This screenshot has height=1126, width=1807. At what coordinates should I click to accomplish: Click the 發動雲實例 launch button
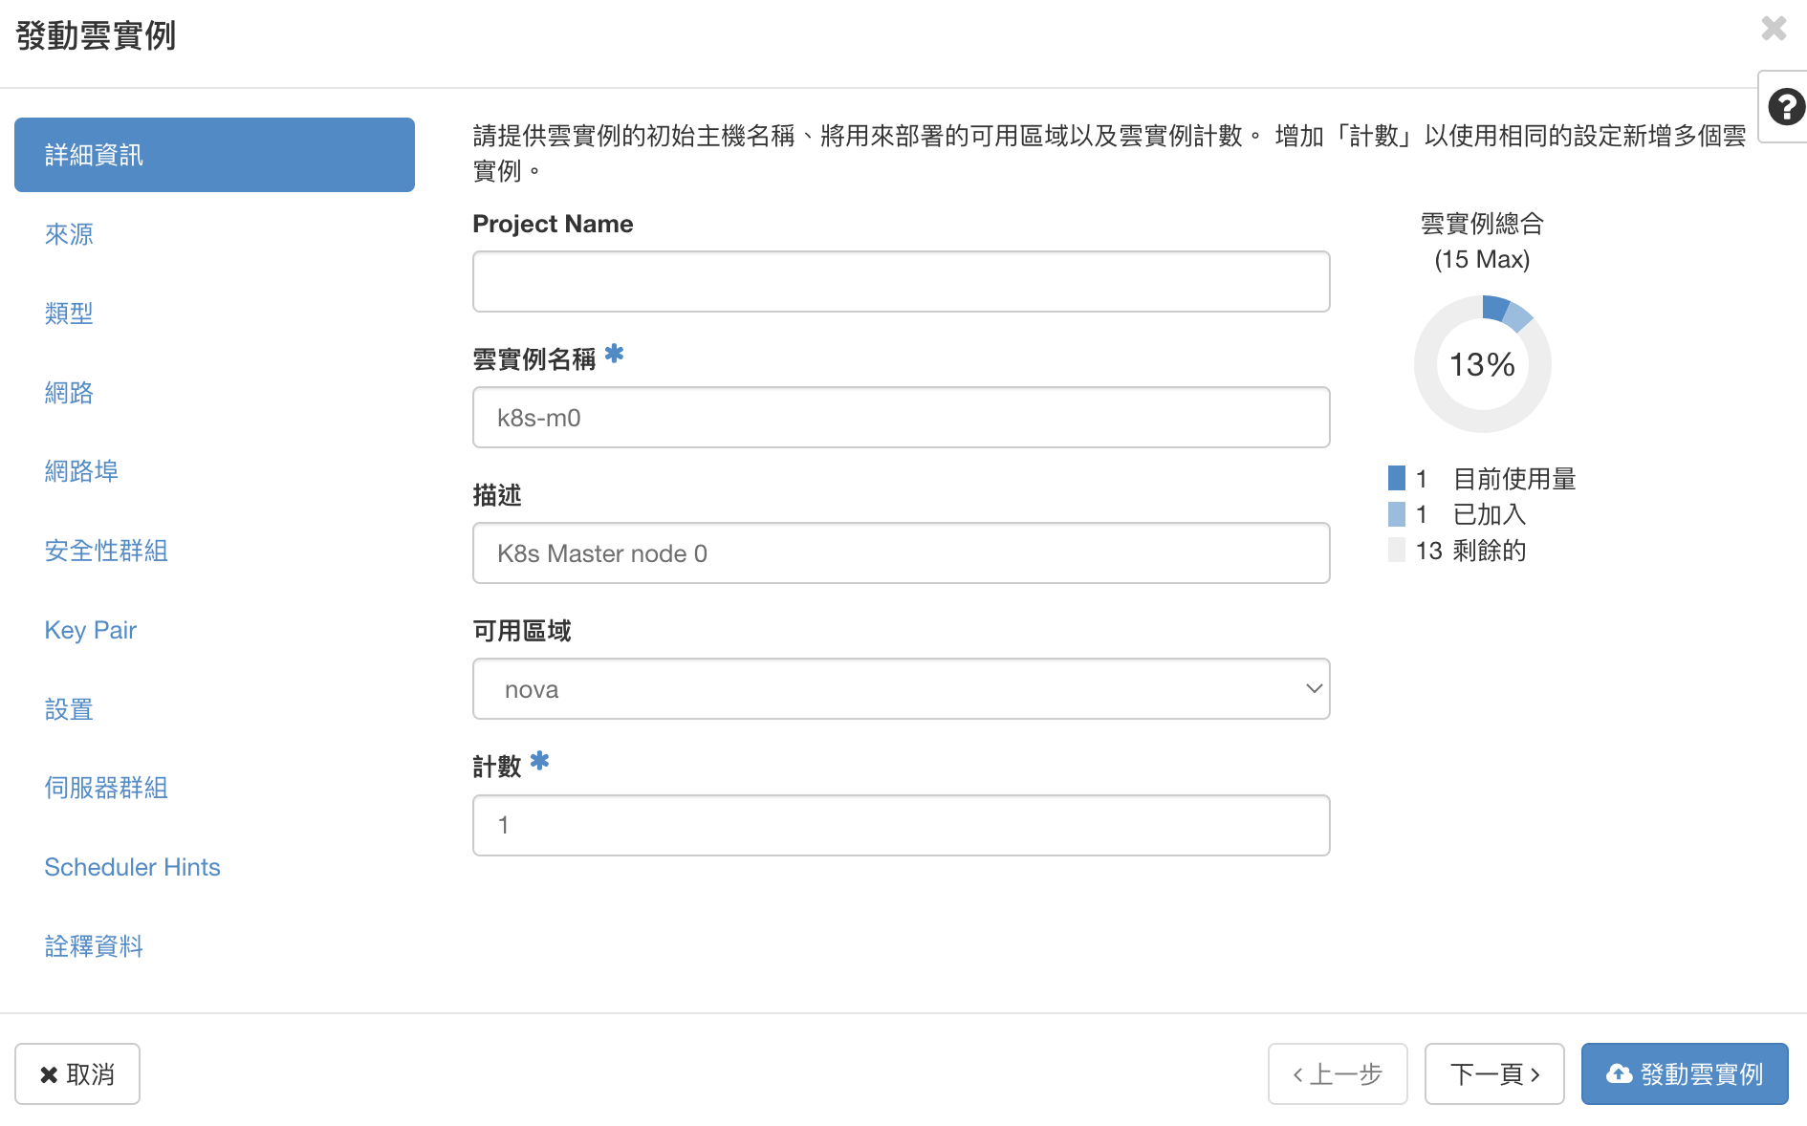pyautogui.click(x=1684, y=1073)
